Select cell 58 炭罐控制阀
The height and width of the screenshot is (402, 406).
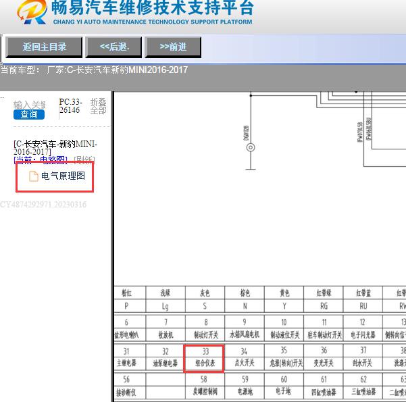[x=205, y=386]
